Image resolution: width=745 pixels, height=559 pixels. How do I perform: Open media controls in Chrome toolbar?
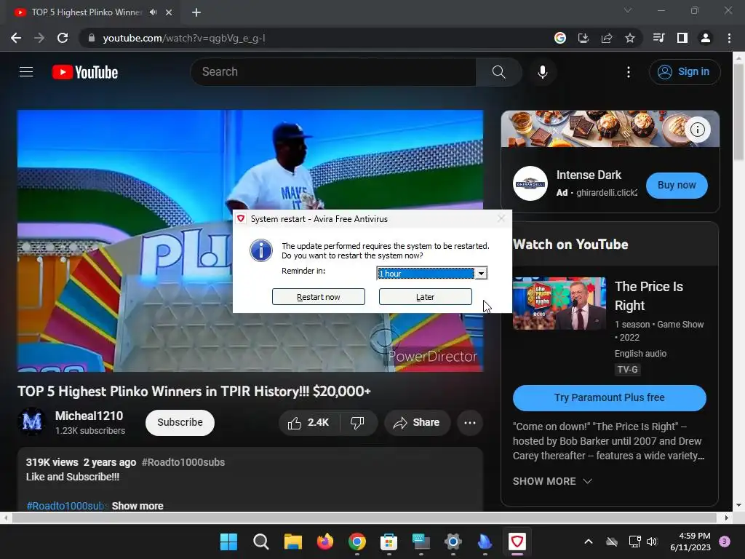pos(658,38)
